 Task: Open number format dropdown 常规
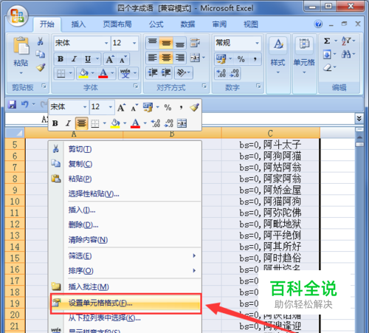pyautogui.click(x=257, y=43)
